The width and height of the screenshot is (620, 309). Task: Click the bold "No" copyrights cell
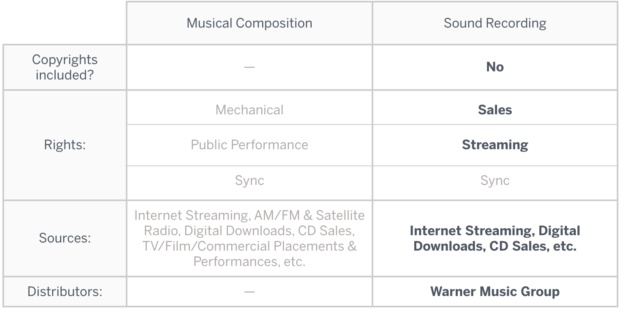click(495, 67)
